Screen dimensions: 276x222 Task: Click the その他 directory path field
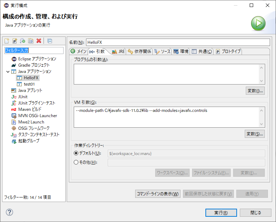point(186,162)
